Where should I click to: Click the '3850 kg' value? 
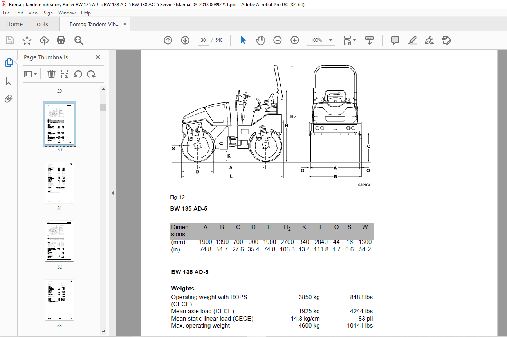309,297
